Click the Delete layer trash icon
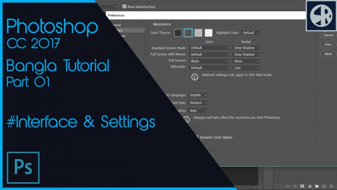The image size is (337, 190). pyautogui.click(x=331, y=186)
